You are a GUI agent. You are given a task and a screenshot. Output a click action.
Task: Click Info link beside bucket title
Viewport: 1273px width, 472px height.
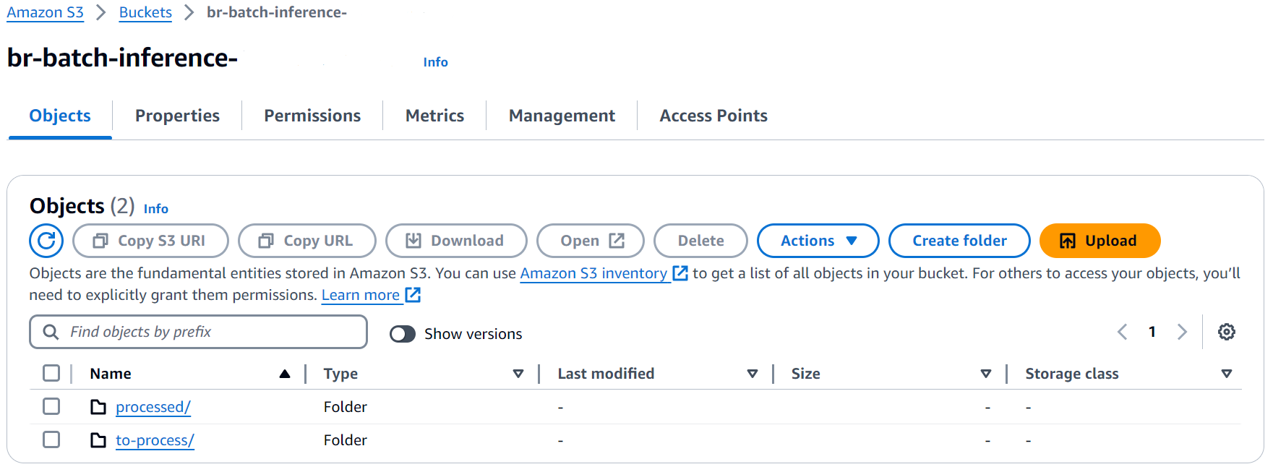(435, 62)
